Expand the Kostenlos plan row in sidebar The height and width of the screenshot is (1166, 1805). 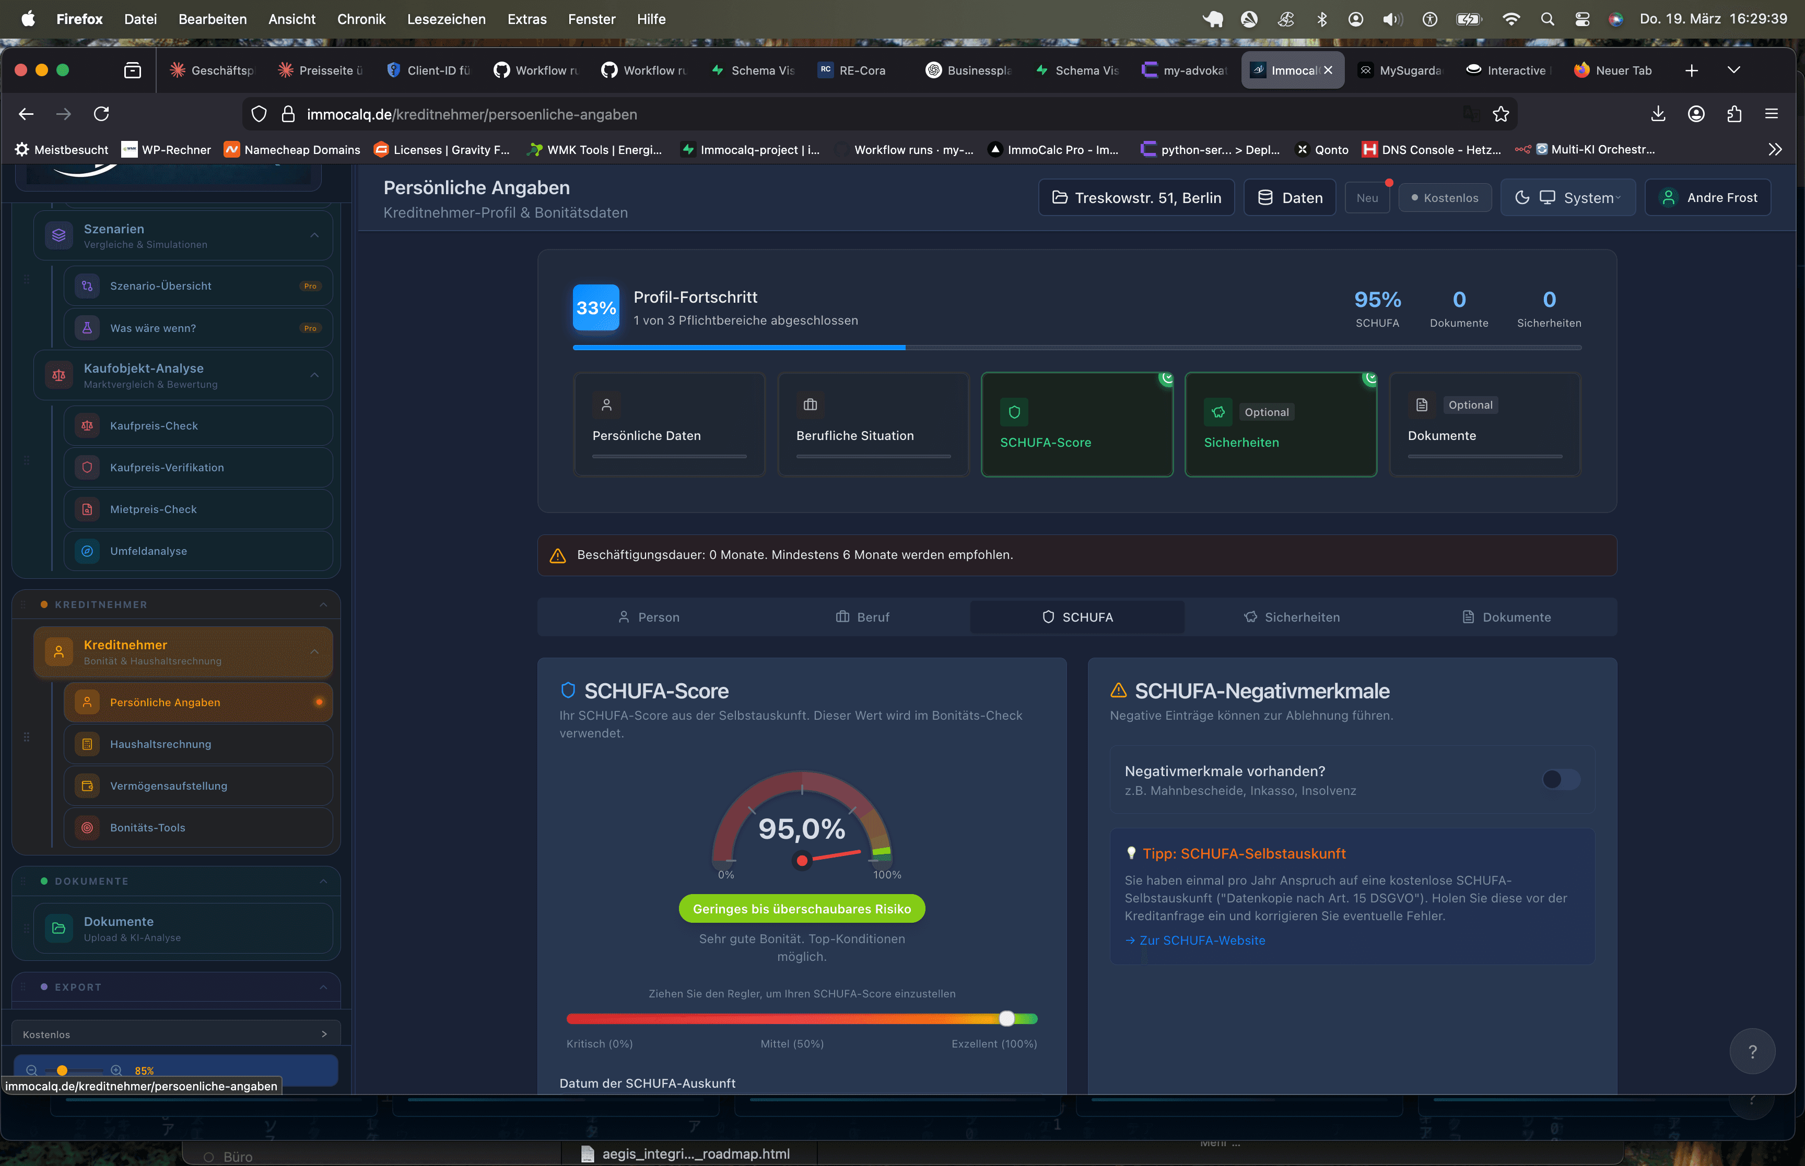tap(175, 1034)
